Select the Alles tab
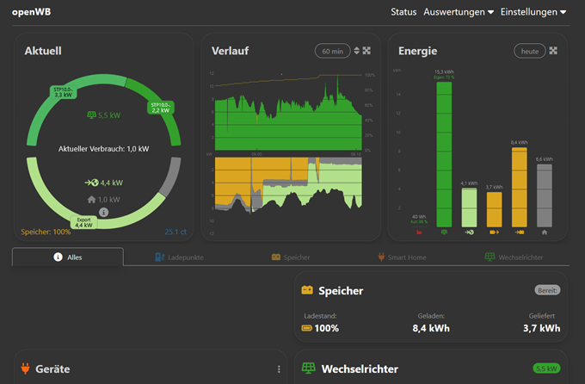This screenshot has width=585, height=384. [67, 257]
